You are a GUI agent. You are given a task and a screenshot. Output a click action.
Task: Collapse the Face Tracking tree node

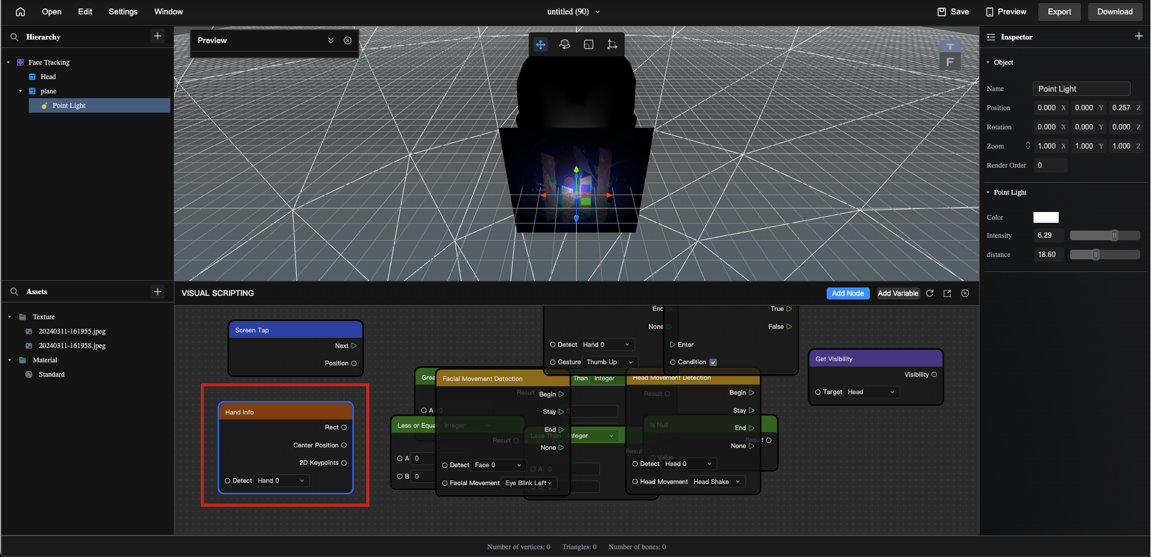[x=8, y=62]
